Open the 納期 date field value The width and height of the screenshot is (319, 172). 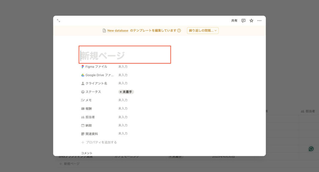coord(123,125)
